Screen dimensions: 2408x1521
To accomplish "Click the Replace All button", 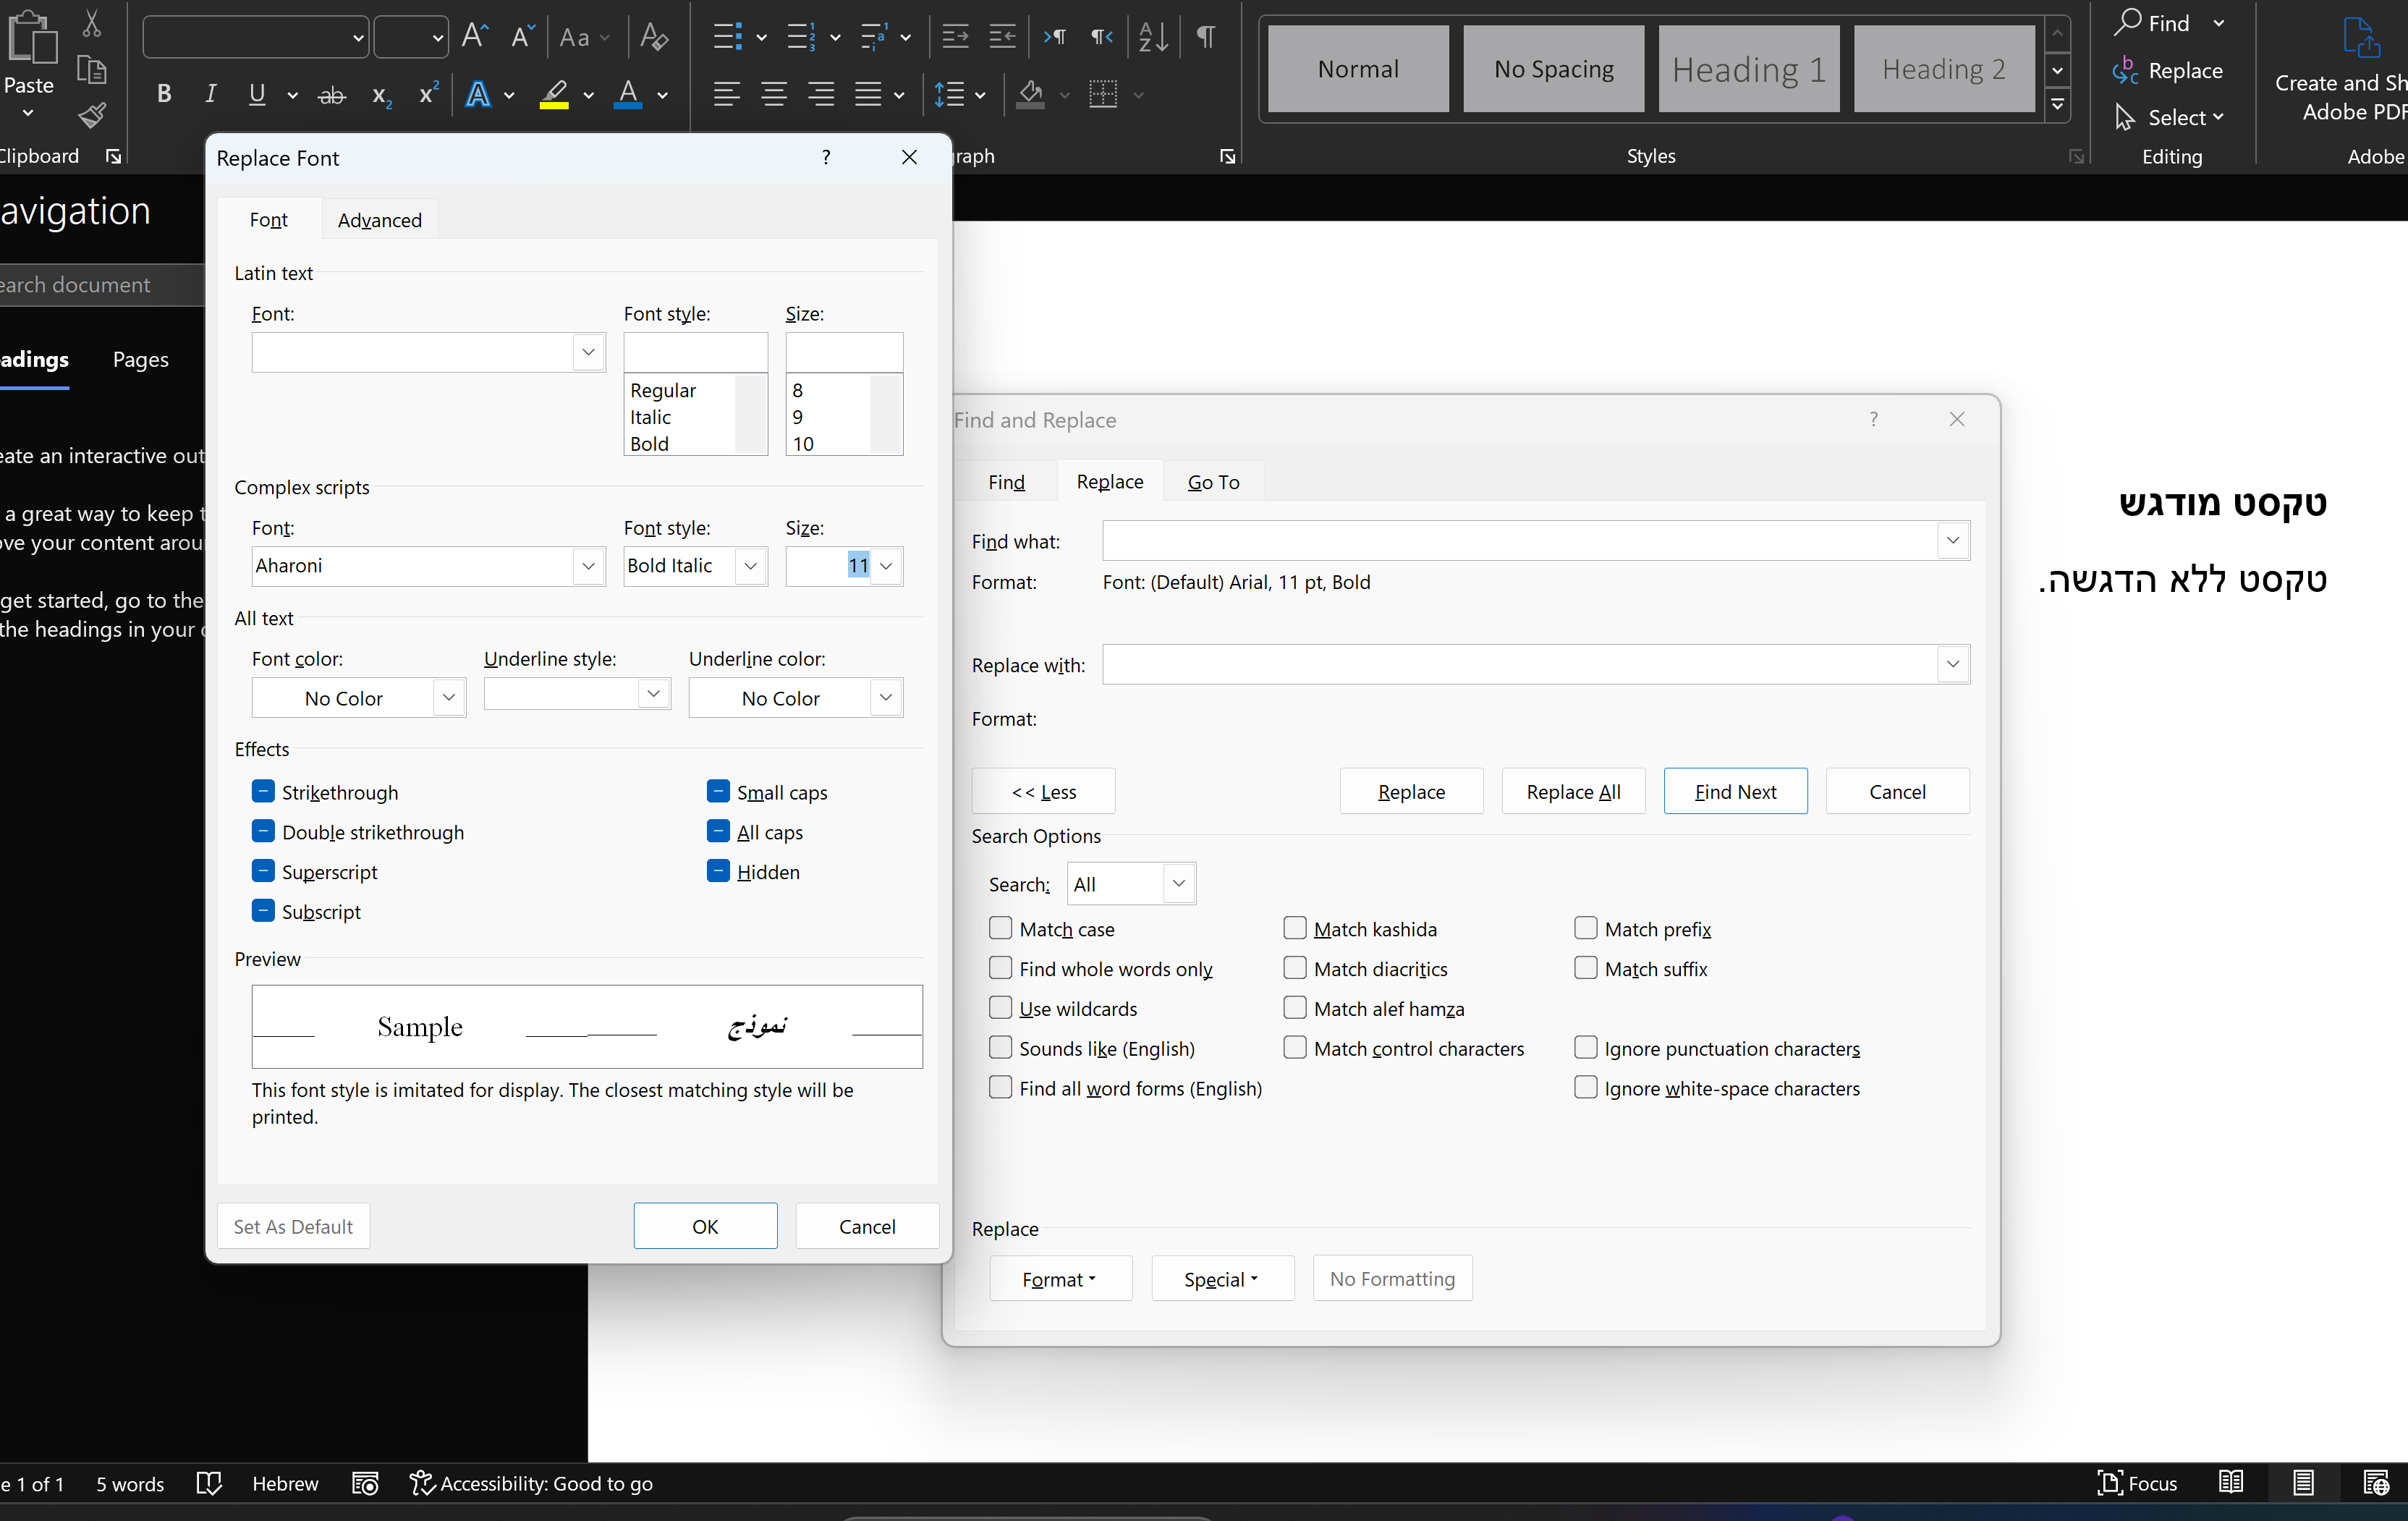I will [1573, 791].
